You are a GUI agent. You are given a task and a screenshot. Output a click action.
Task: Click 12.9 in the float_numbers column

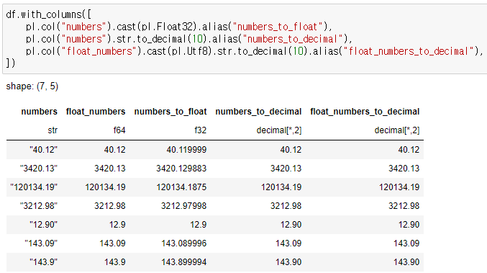(117, 225)
